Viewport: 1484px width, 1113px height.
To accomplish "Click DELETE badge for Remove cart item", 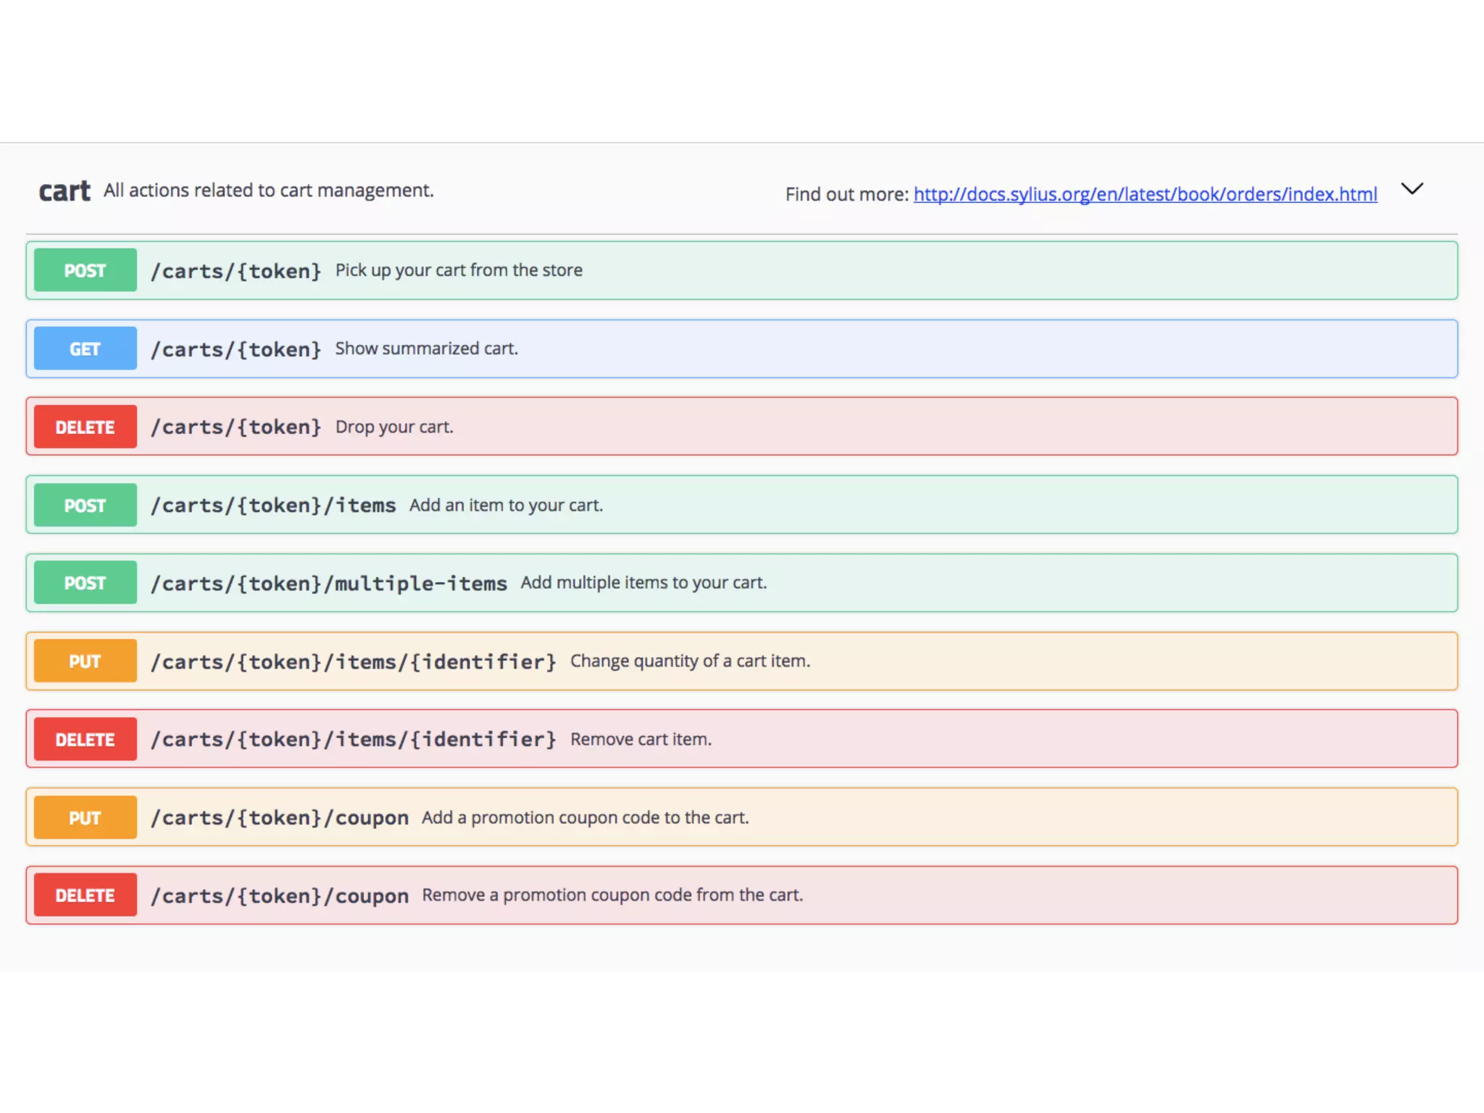I will click(x=85, y=740).
